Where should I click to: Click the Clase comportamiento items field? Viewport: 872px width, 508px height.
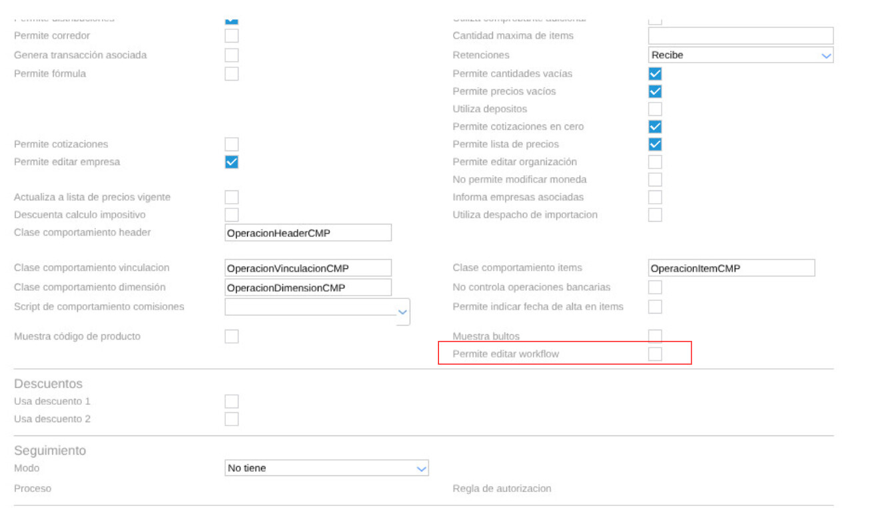pyautogui.click(x=731, y=268)
